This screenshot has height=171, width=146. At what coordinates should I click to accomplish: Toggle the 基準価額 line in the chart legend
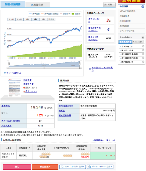[x=34, y=14]
